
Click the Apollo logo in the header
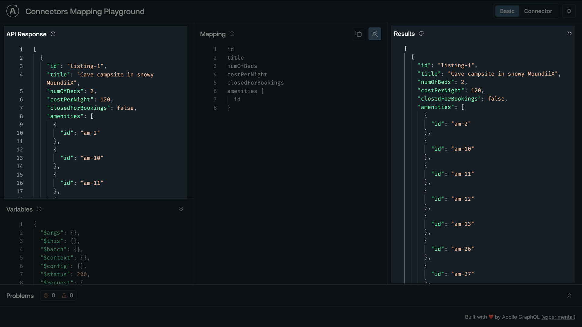tap(12, 11)
